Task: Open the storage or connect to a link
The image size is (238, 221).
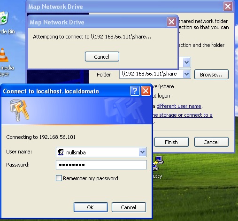Action: point(183,115)
